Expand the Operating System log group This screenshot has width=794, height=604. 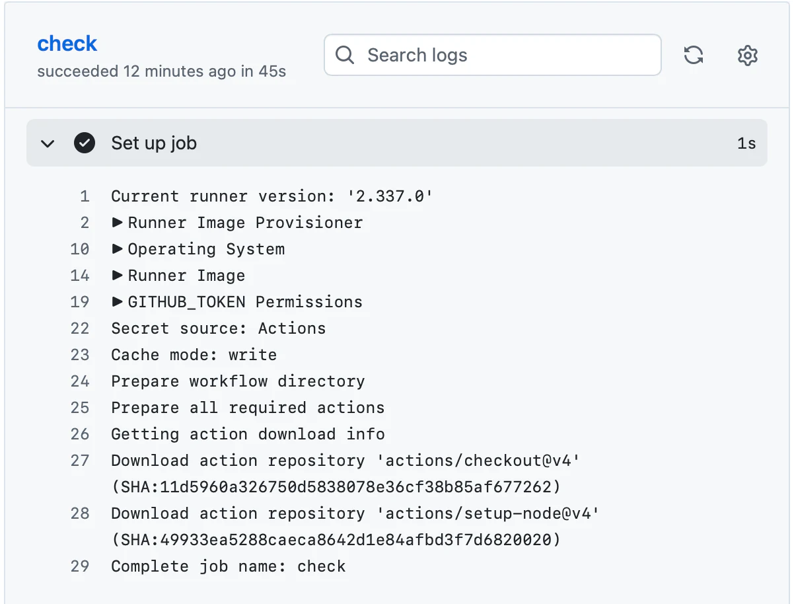[198, 249]
